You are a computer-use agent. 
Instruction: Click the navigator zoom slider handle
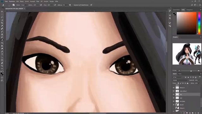pyautogui.click(x=191, y=71)
